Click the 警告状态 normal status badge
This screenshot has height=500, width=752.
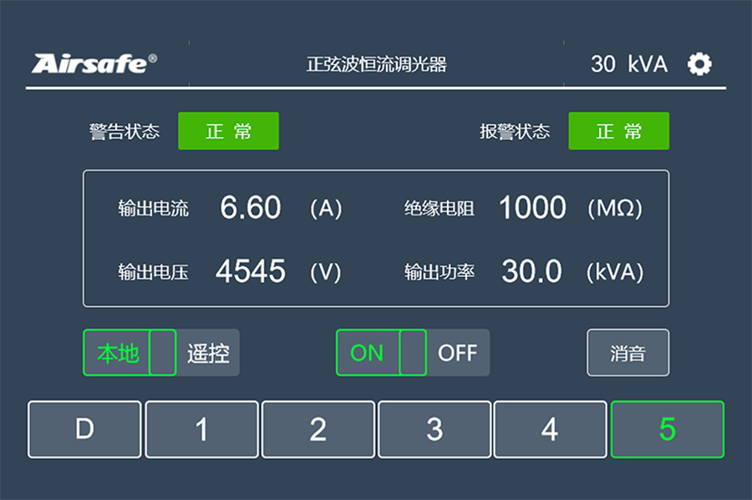coord(229,130)
